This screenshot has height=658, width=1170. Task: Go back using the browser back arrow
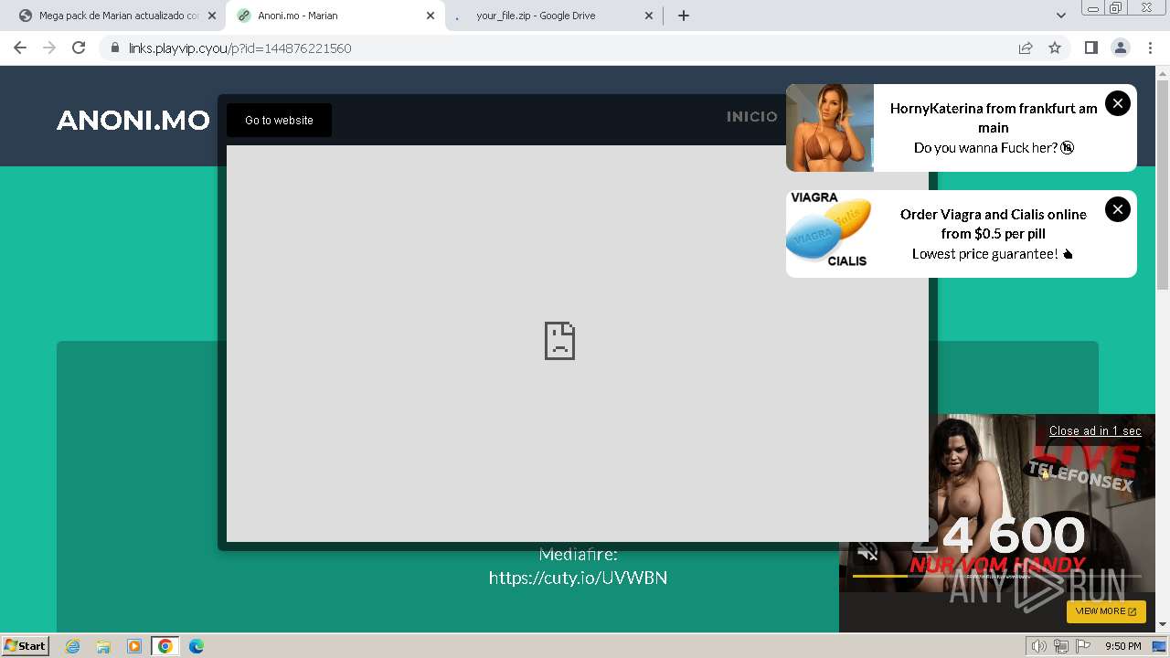click(20, 48)
